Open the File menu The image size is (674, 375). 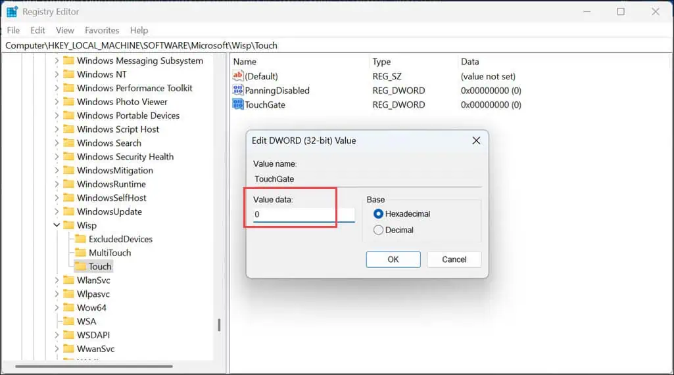point(13,30)
